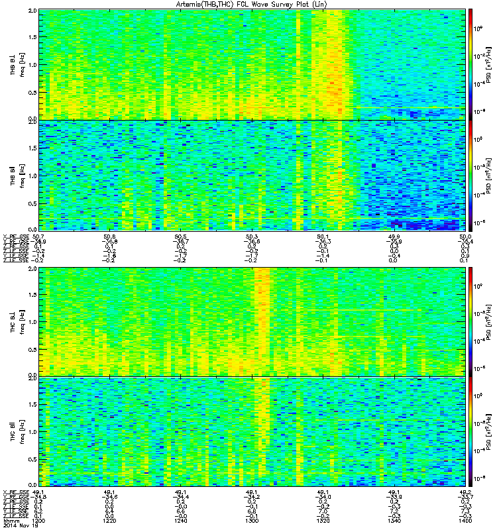Click the '1.5' frequency tick of THC B⊥ panel
497x530 pixels.
(x=32, y=295)
